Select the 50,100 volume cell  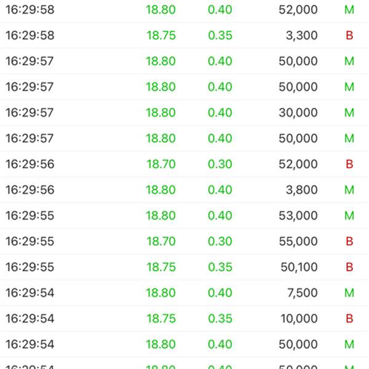click(299, 267)
